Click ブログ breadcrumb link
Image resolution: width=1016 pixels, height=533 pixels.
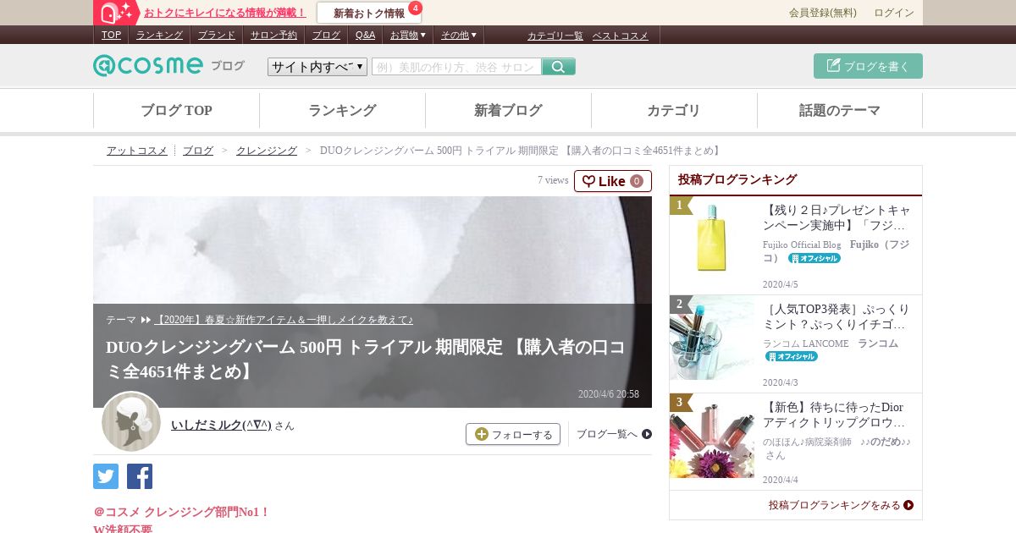198,151
